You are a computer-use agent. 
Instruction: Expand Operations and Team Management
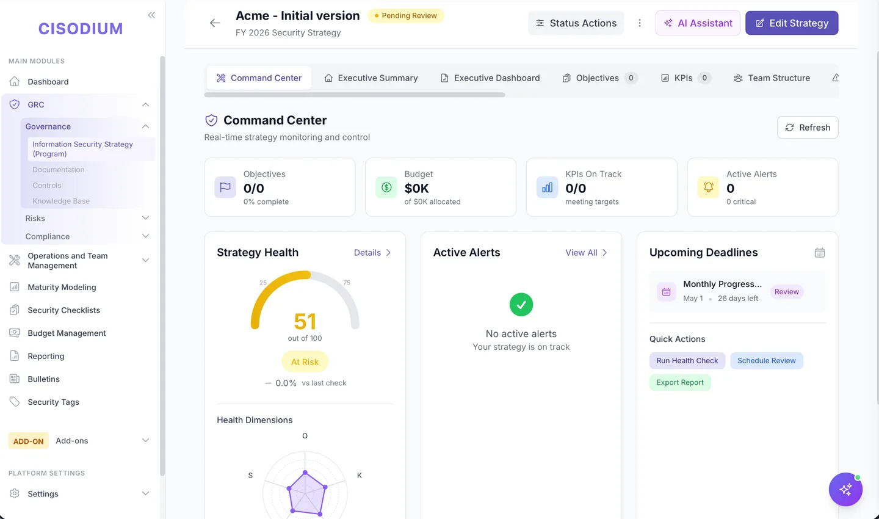[145, 260]
